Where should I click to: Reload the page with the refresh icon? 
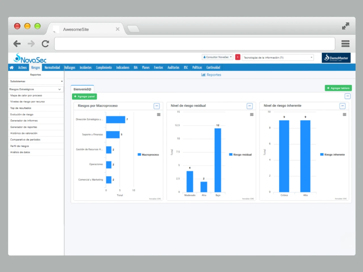pyautogui.click(x=45, y=44)
